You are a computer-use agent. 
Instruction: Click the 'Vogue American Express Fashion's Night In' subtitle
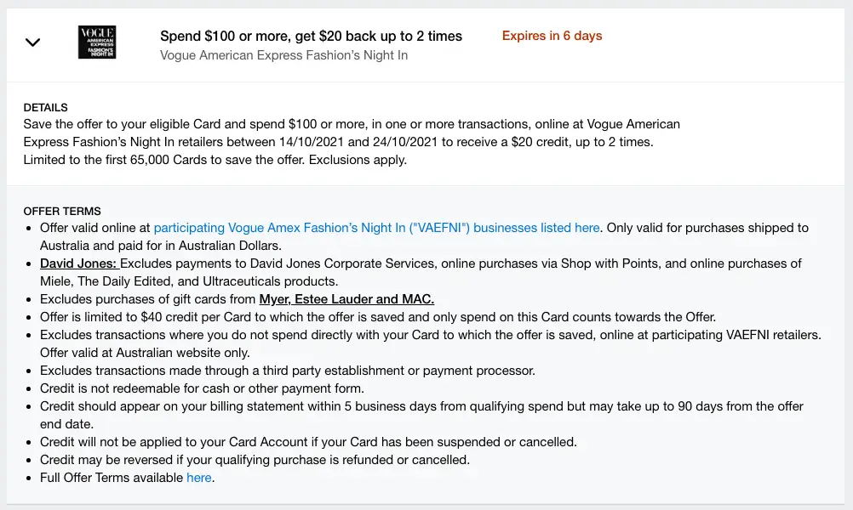tap(283, 55)
